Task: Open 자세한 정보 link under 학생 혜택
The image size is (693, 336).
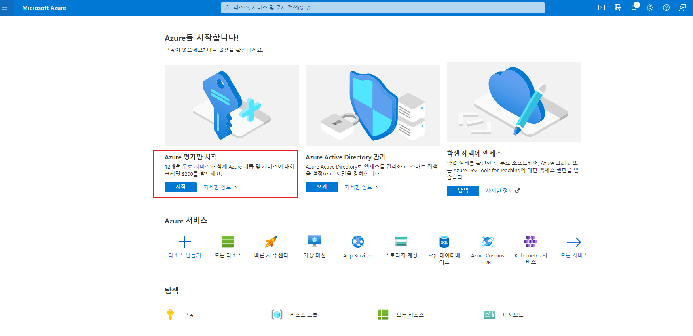Action: [x=503, y=191]
